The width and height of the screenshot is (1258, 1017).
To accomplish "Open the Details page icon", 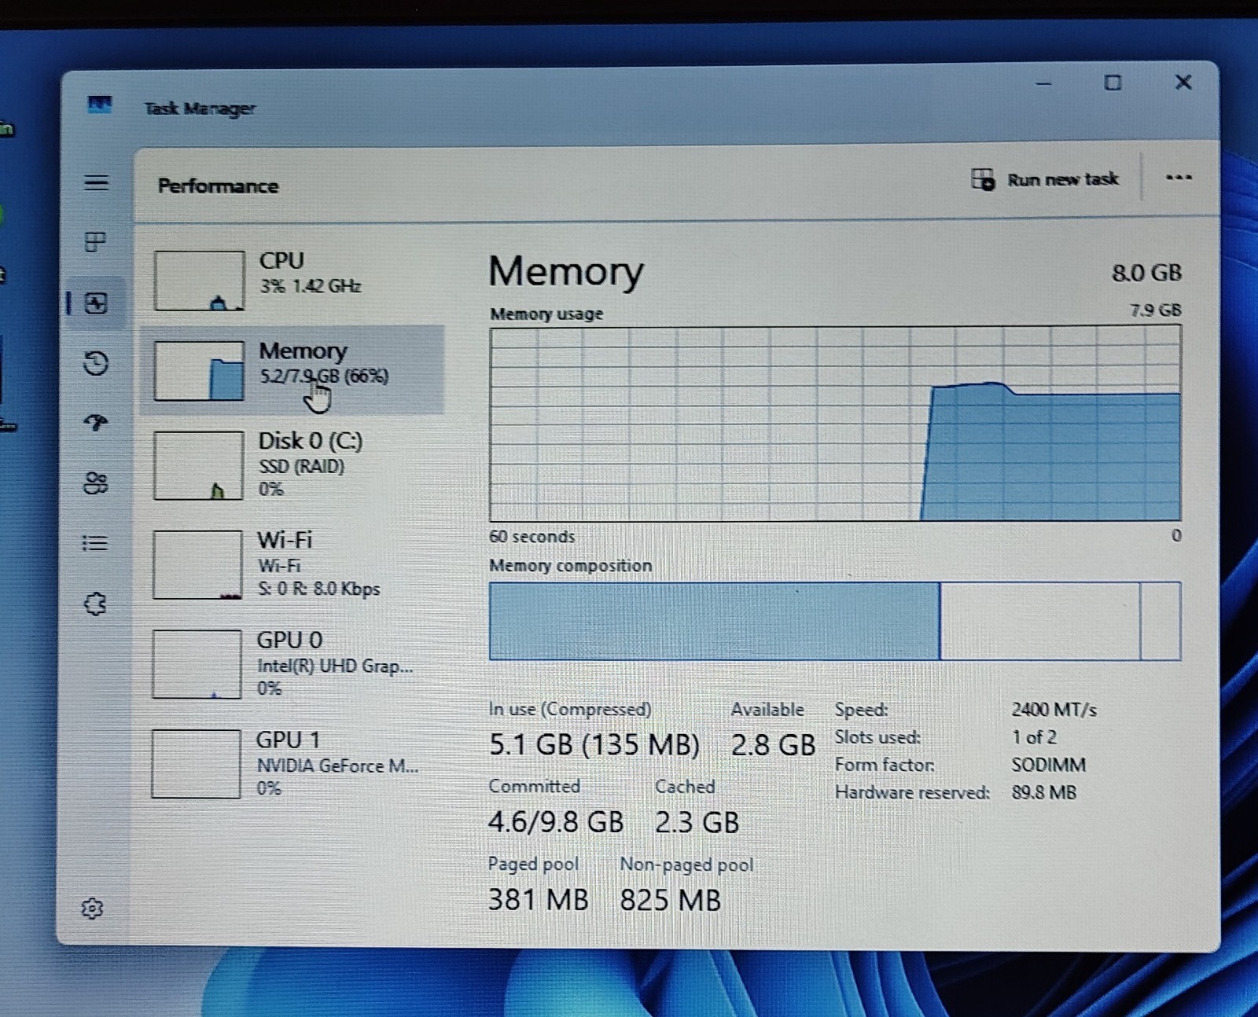I will pyautogui.click(x=95, y=543).
